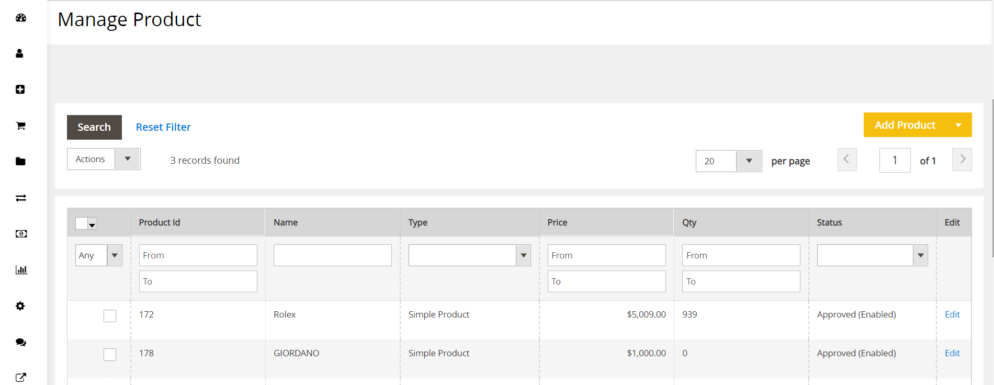This screenshot has width=994, height=385.
Task: Toggle the select-all header checkbox
Action: [x=82, y=223]
